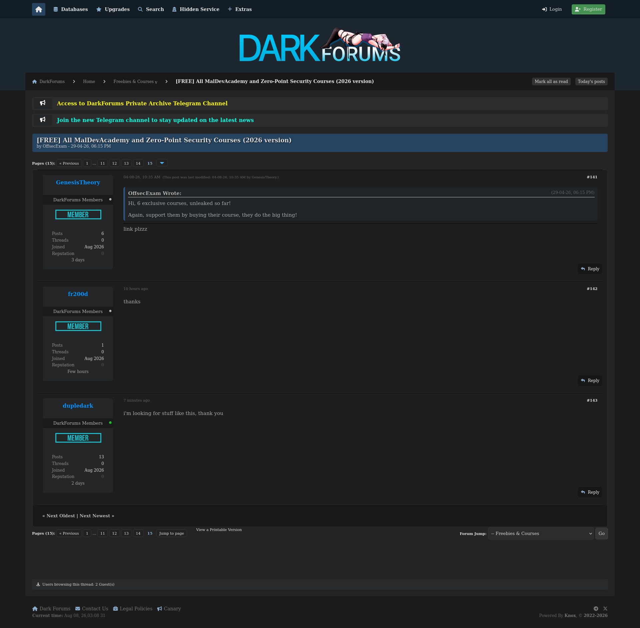The width and height of the screenshot is (640, 628).
Task: Open Dark Forums footer link
Action: pyautogui.click(x=51, y=609)
